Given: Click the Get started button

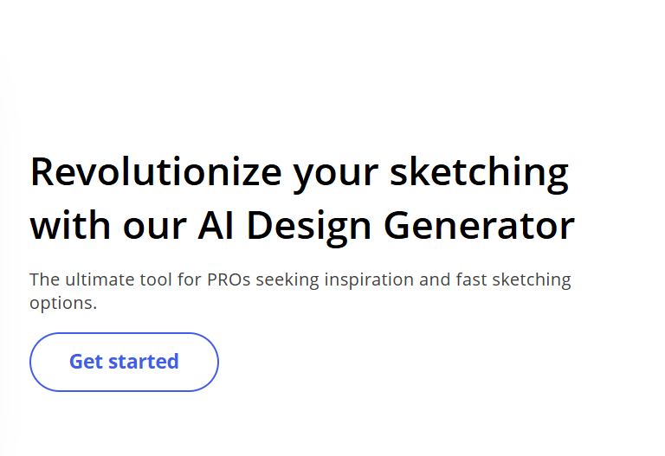Looking at the screenshot, I should (x=124, y=362).
